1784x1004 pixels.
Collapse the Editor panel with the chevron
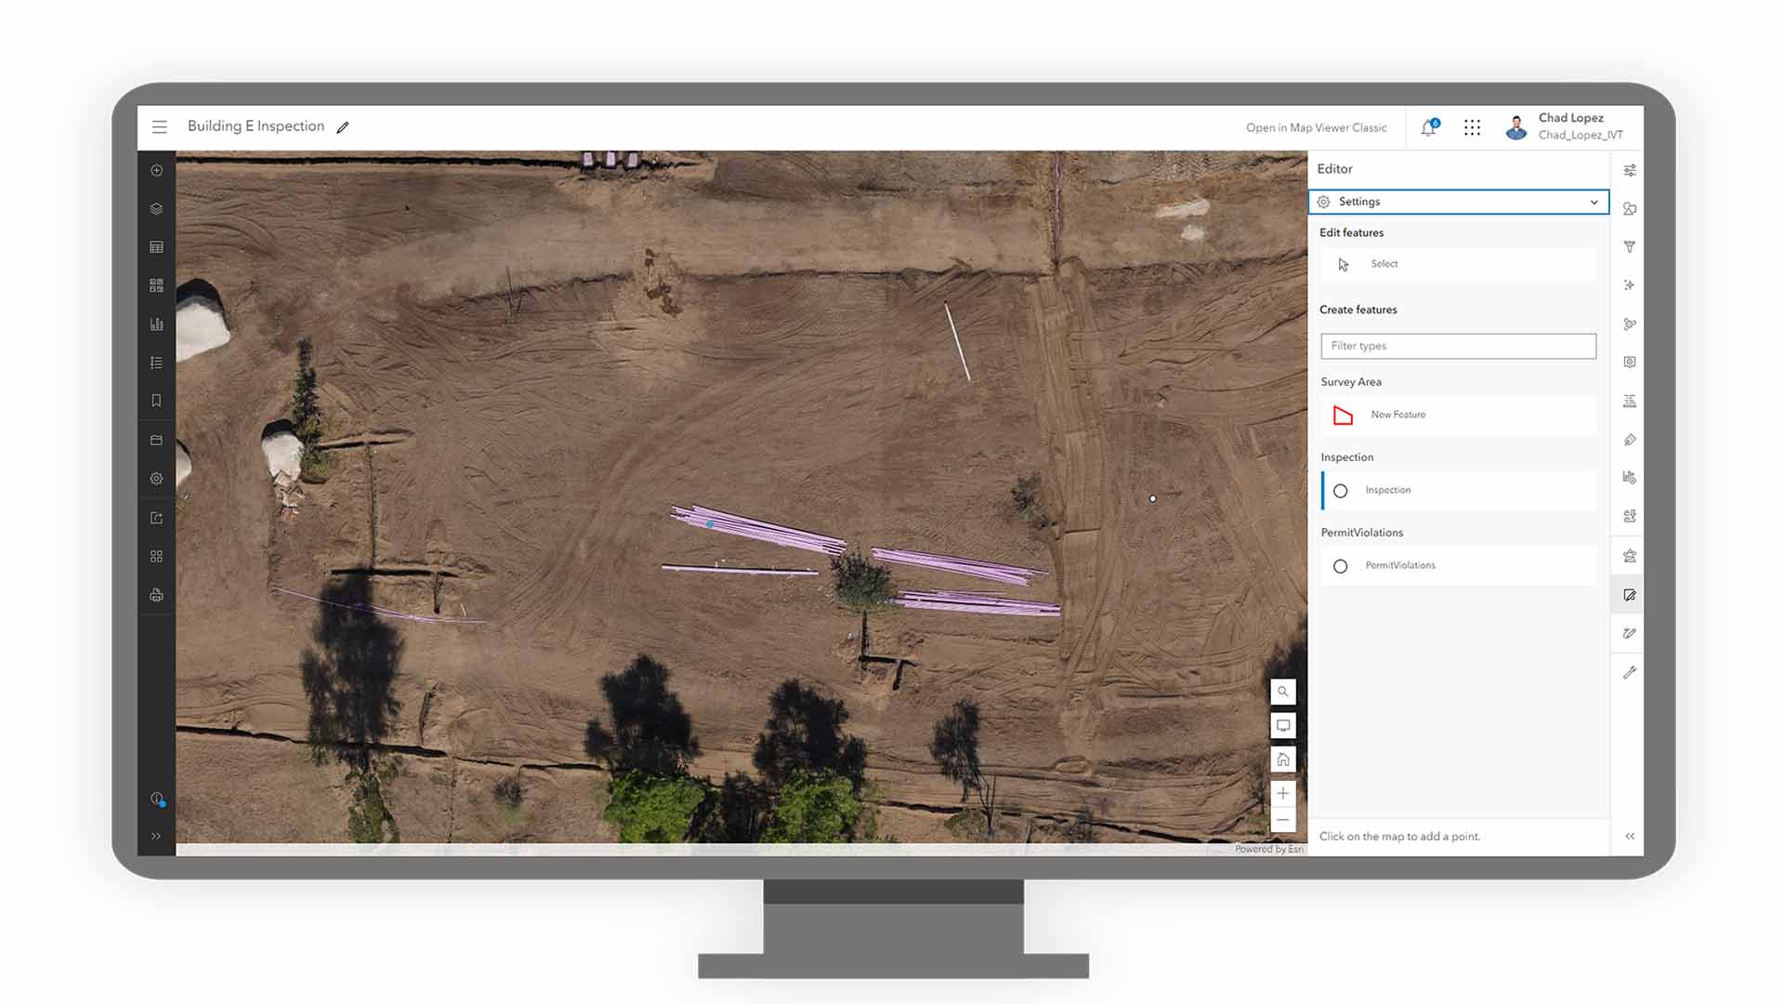coord(1631,836)
